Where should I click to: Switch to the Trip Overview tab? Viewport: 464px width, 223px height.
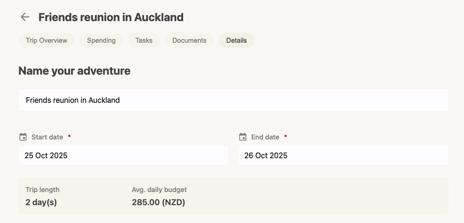click(x=46, y=40)
